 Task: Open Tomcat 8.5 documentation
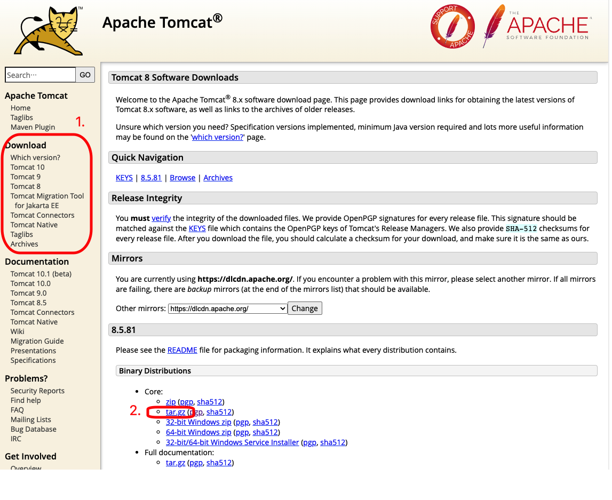[28, 303]
